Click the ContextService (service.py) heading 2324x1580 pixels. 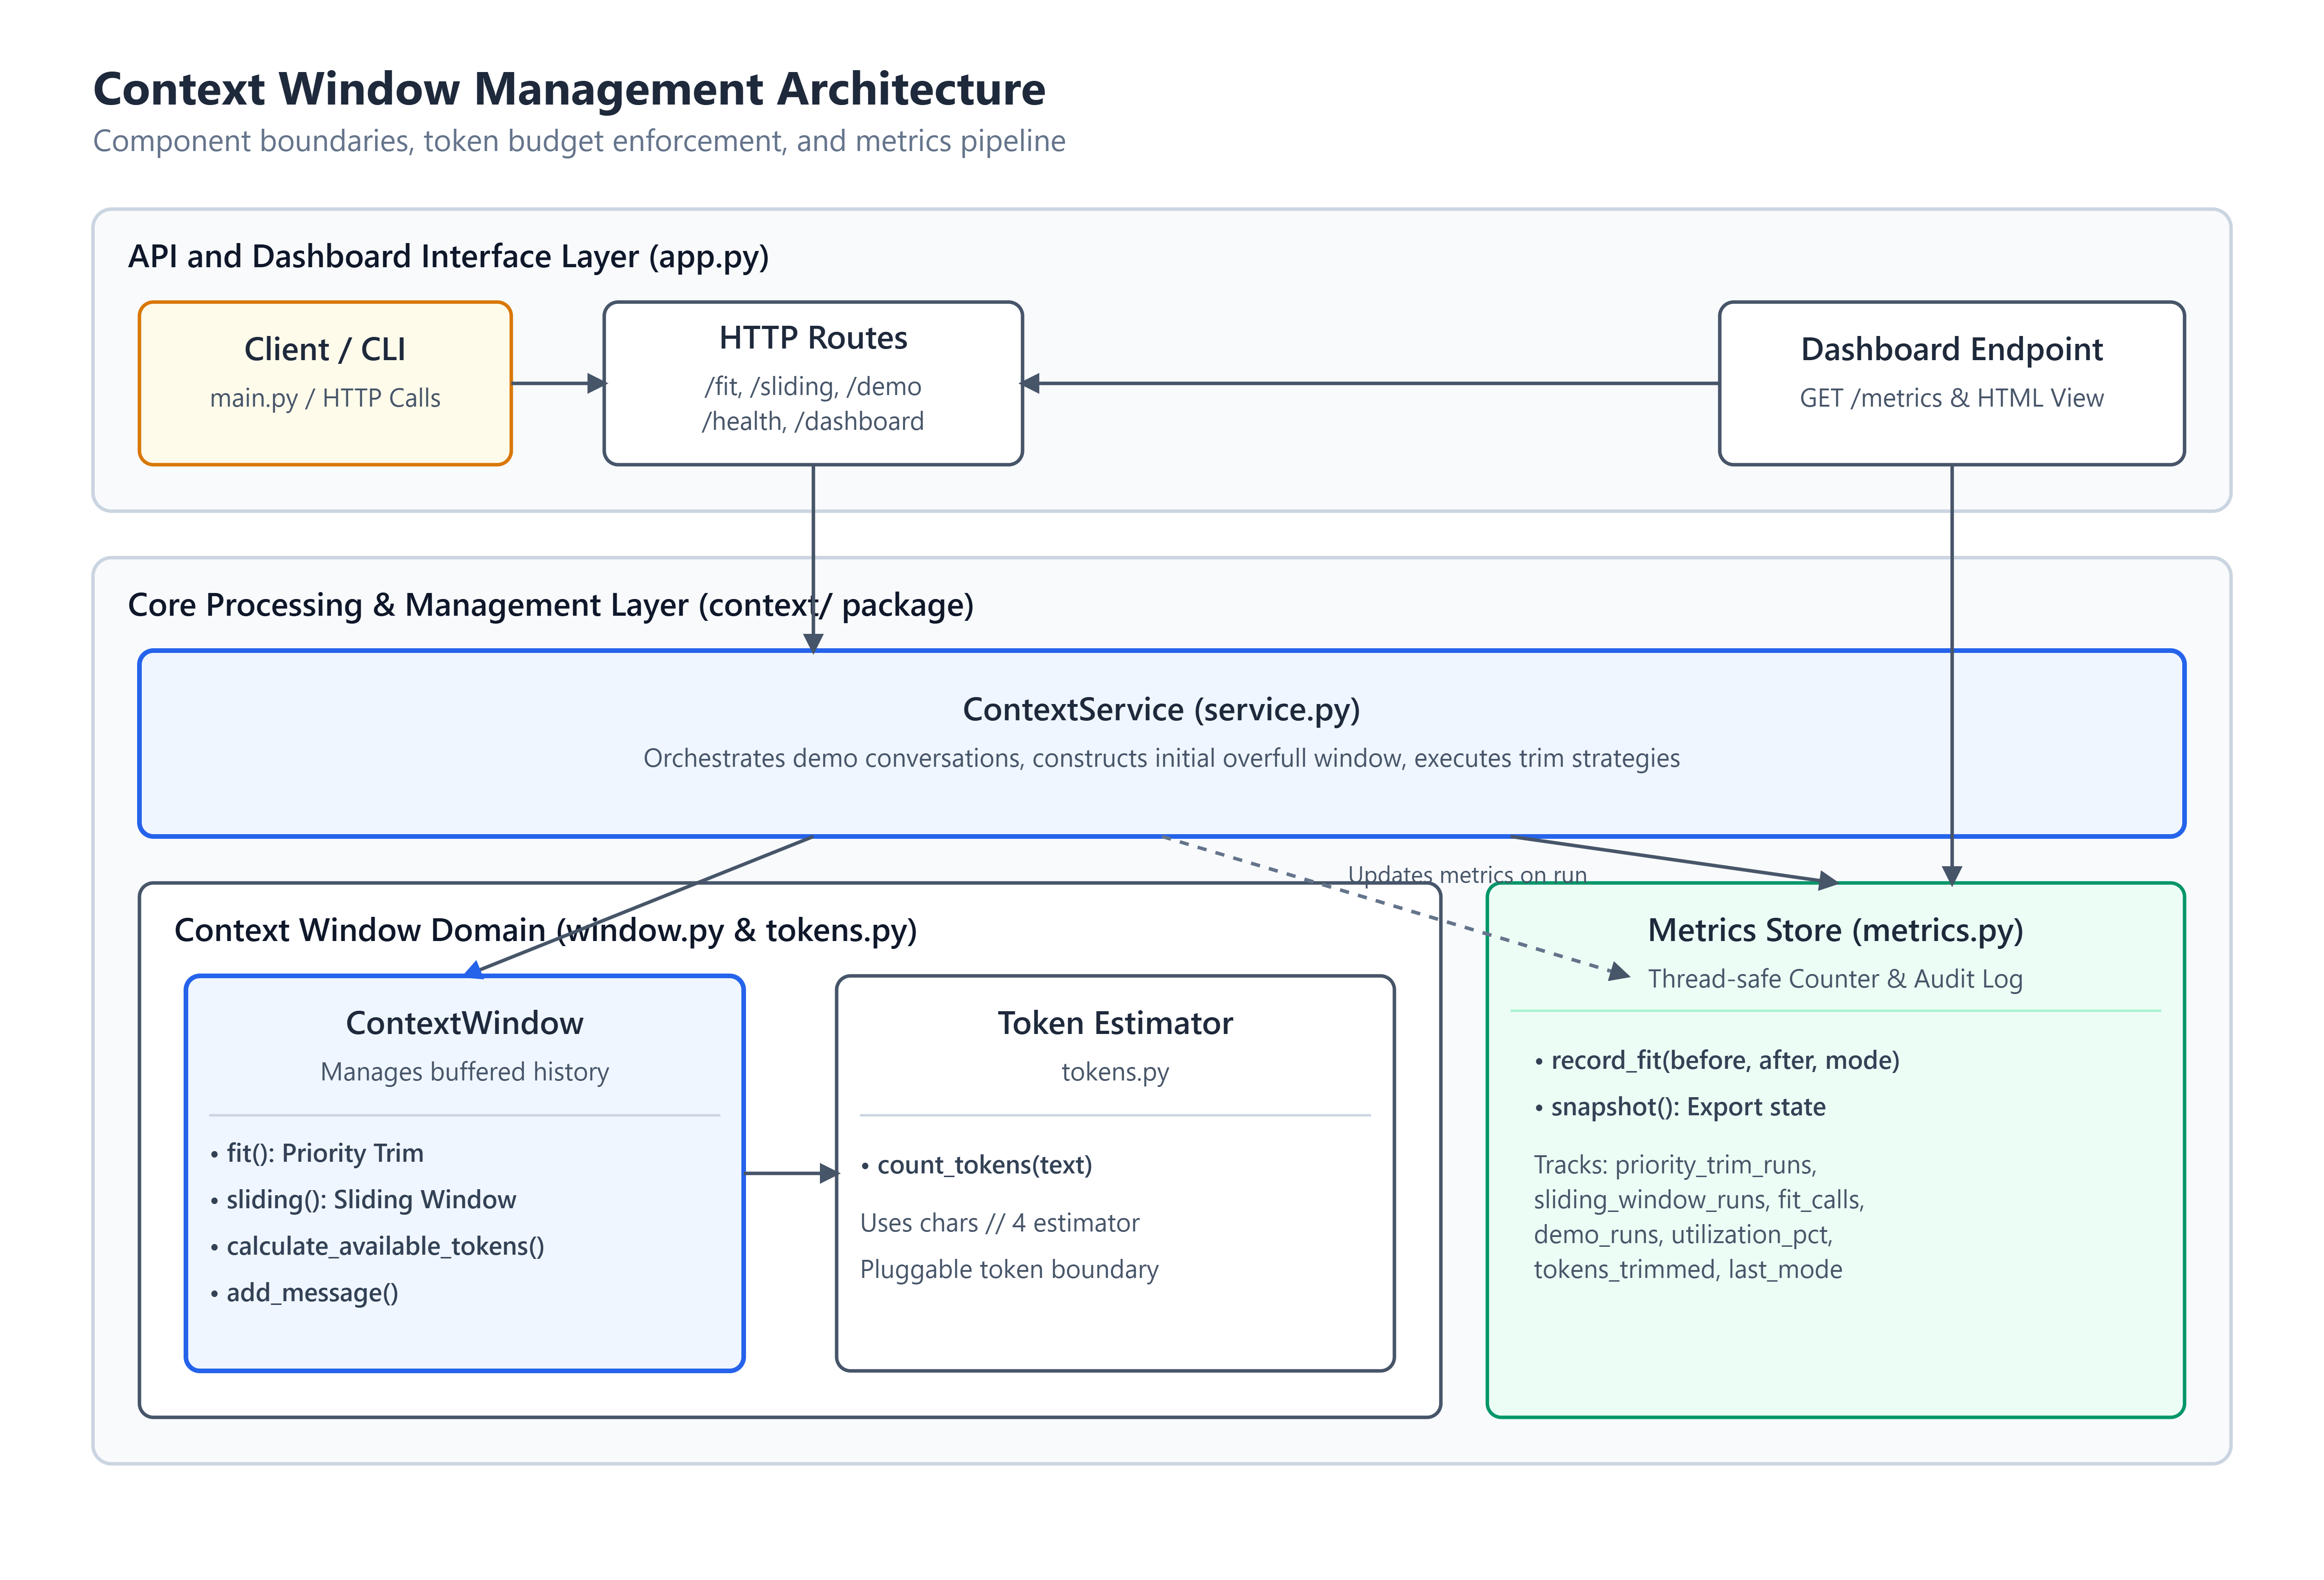pyautogui.click(x=1161, y=709)
